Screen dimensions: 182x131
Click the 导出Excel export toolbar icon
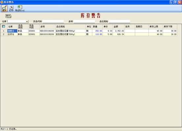(x=20, y=8)
